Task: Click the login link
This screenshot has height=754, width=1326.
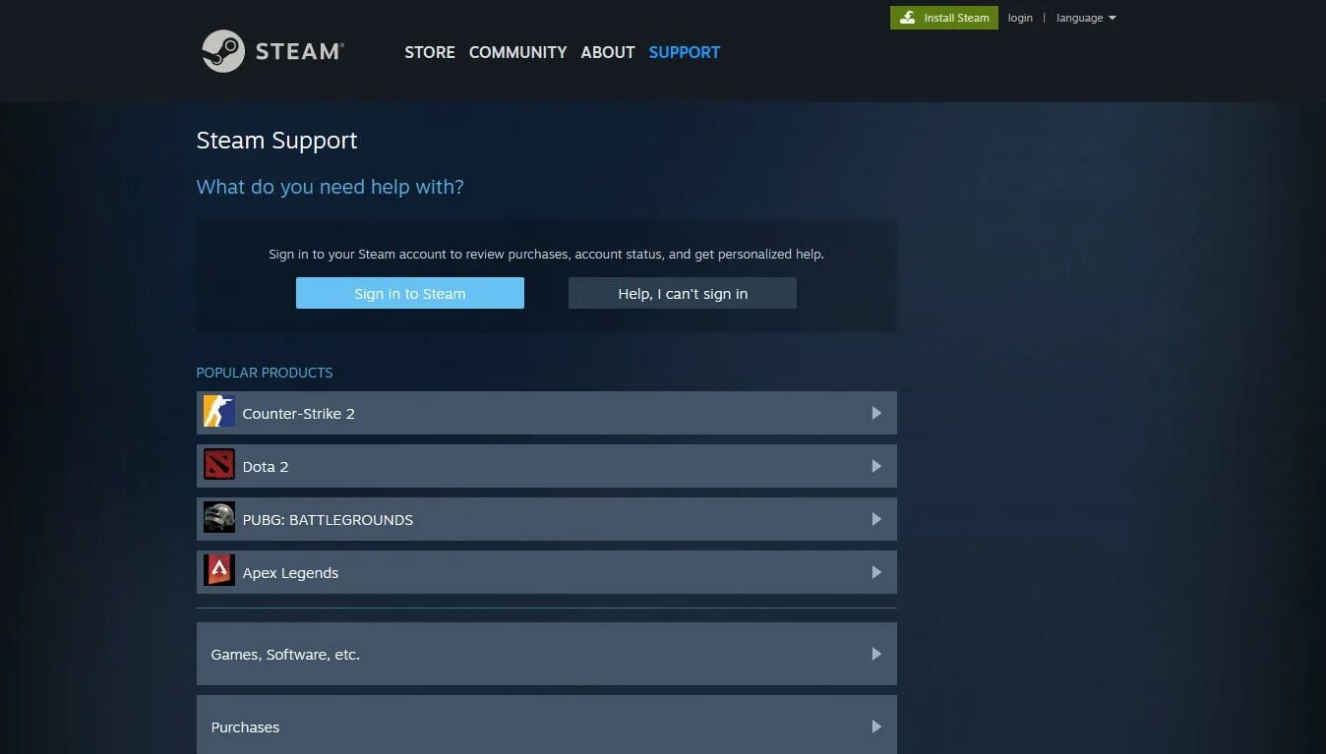Action: 1020,18
